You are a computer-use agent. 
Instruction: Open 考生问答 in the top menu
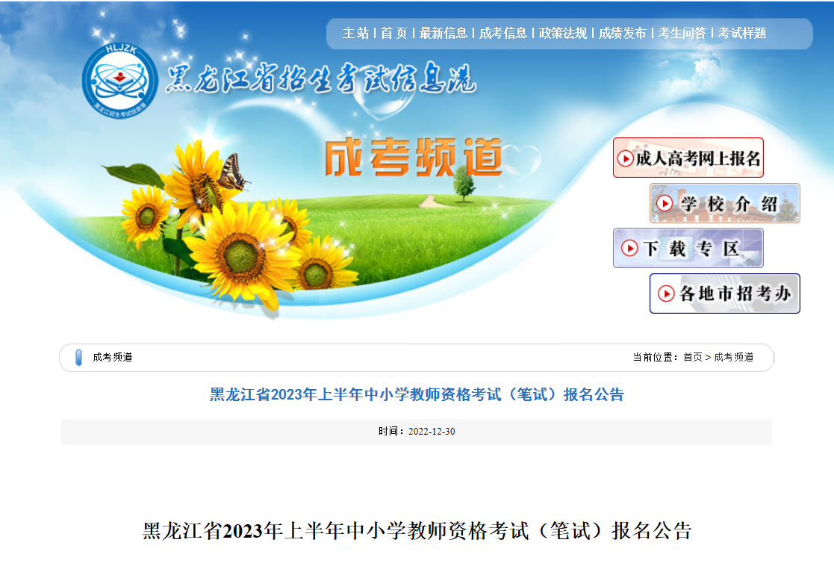point(682,33)
